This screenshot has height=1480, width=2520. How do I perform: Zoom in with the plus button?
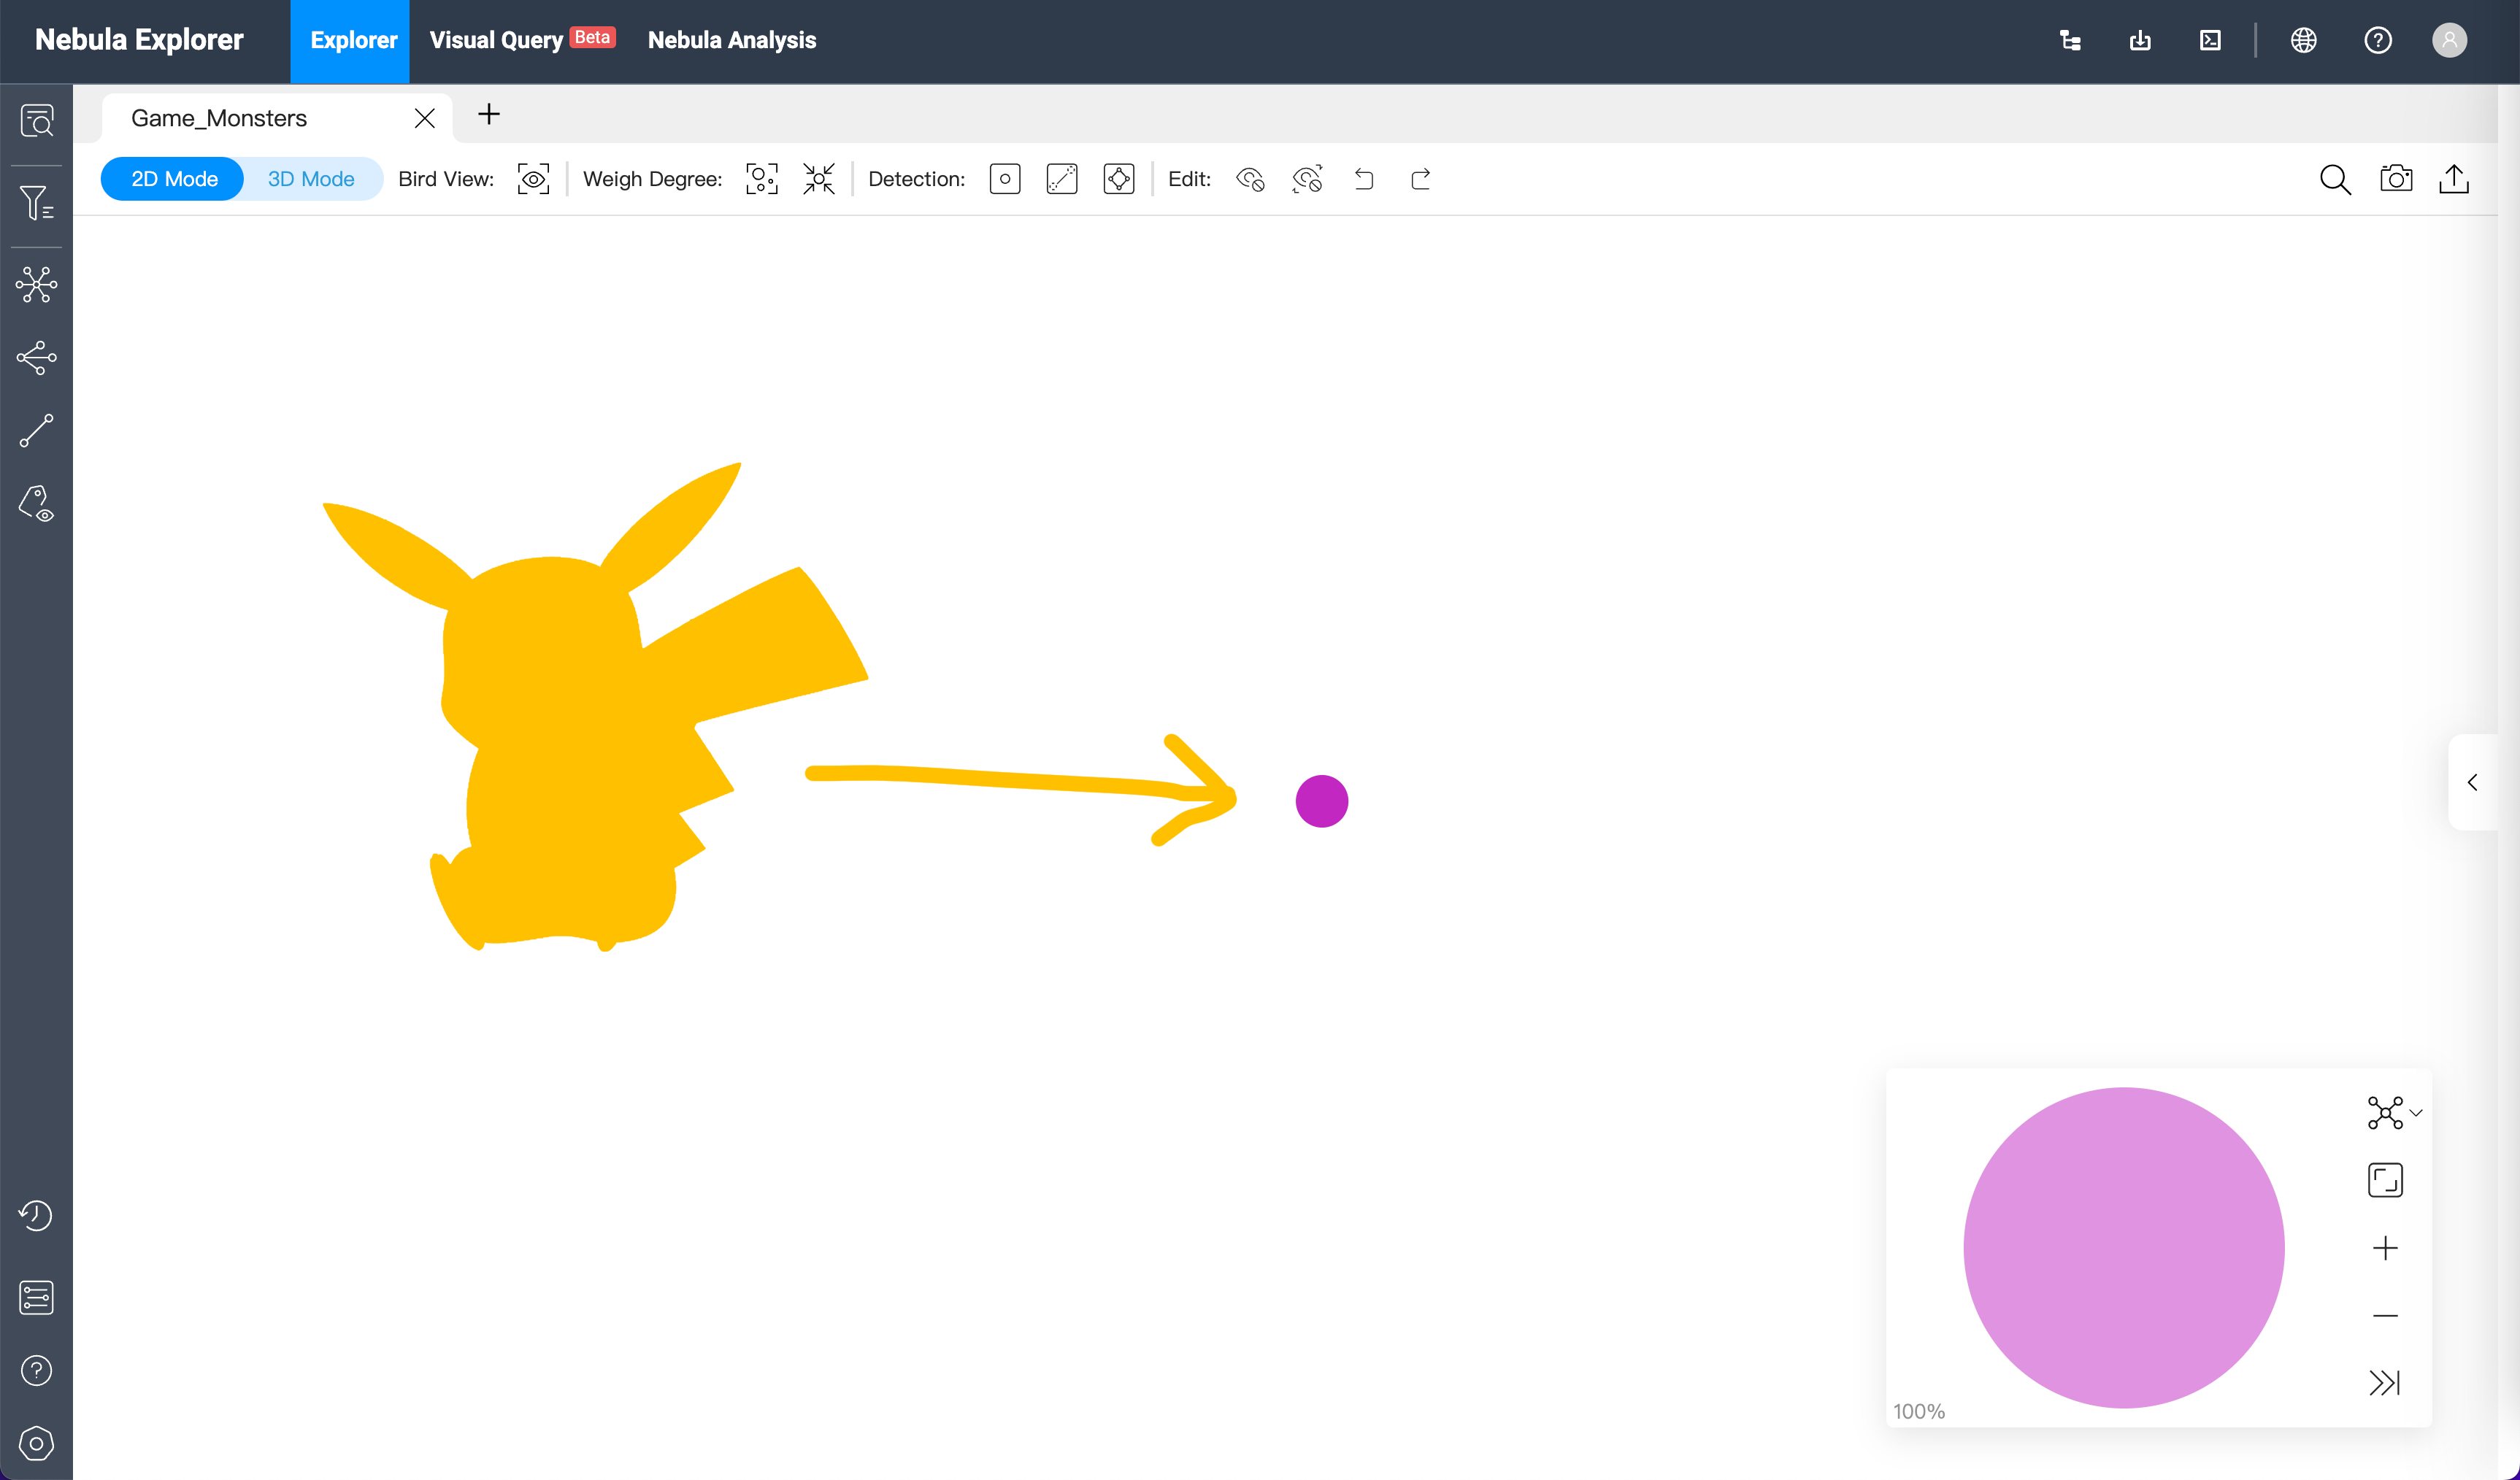click(2385, 1248)
